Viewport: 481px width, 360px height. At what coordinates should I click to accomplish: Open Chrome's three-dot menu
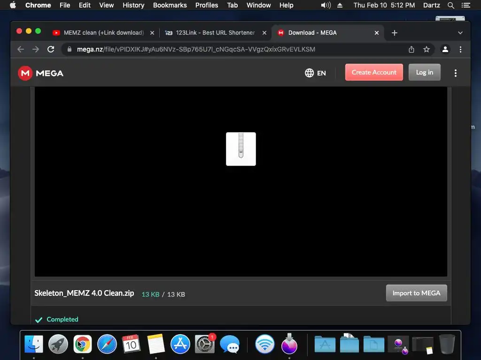[x=460, y=49]
